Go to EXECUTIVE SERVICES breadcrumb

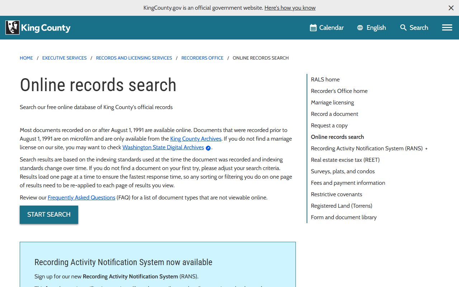[65, 58]
